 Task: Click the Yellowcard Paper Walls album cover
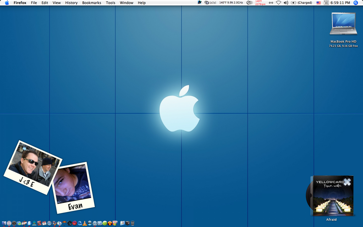pyautogui.click(x=333, y=196)
